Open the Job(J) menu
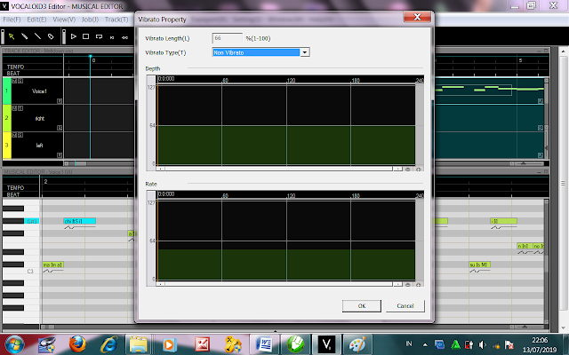This screenshot has width=569, height=355. (90, 20)
